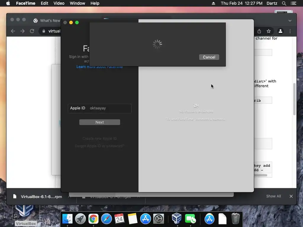Viewport: 303px width, 227px height.
Task: Expand Chrome tab search chevron
Action: coord(290,21)
